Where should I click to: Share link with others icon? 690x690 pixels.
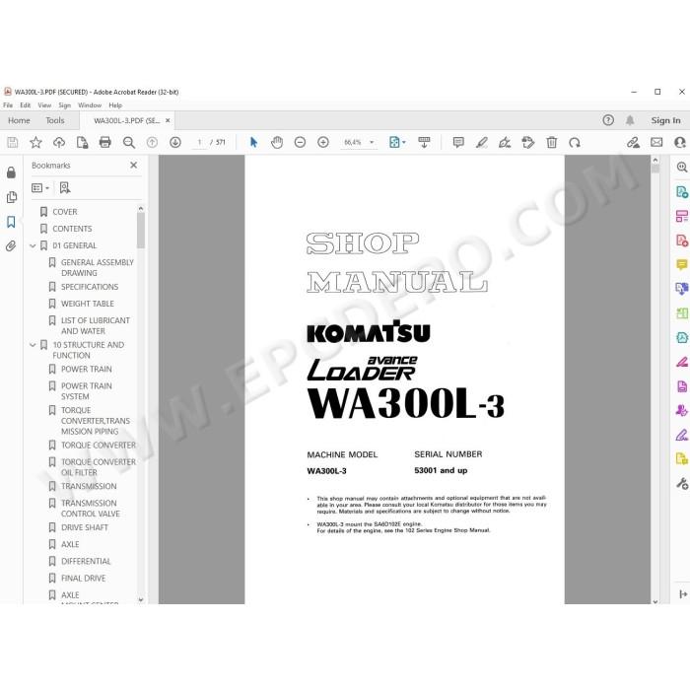click(633, 142)
